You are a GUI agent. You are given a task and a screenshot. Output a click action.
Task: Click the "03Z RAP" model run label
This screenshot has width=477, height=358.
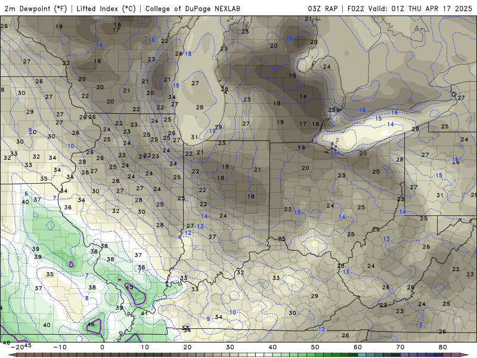click(323, 8)
